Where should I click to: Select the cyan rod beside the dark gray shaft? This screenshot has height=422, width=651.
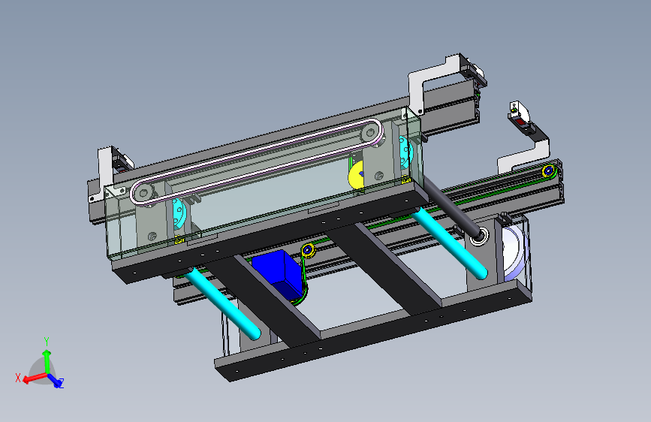coord(449,242)
